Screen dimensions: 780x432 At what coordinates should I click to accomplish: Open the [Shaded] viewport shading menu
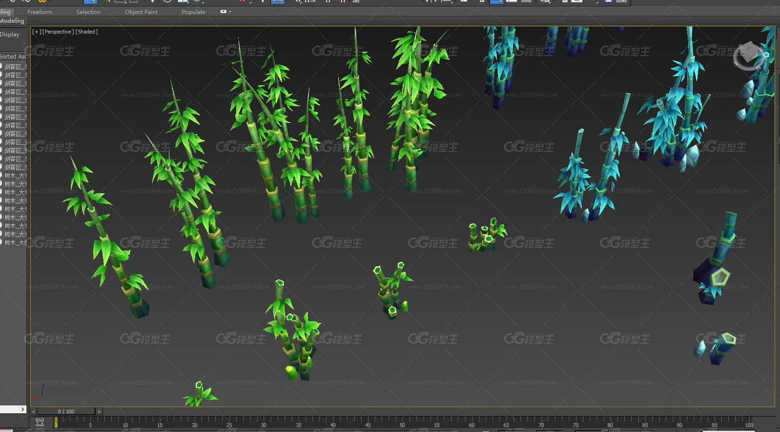(x=87, y=32)
